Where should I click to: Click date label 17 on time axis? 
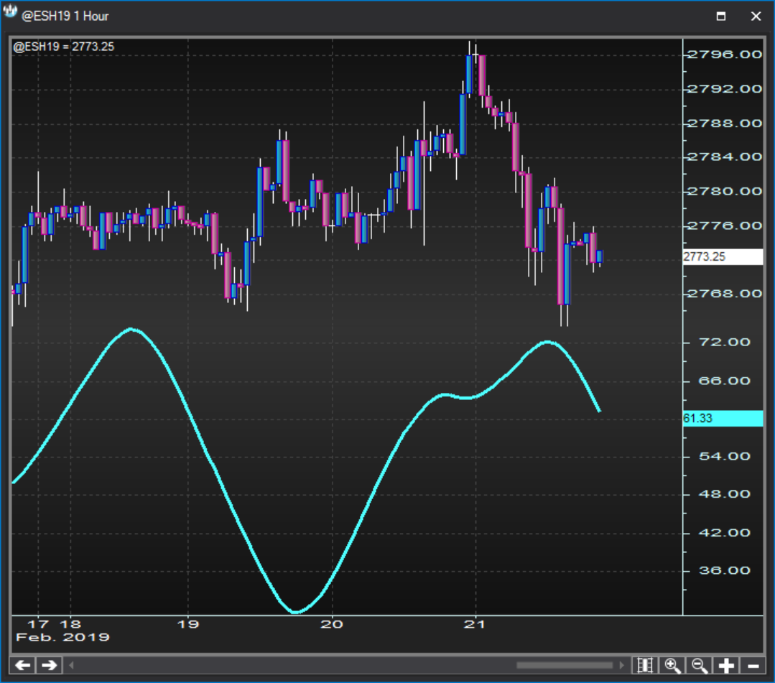(x=38, y=624)
